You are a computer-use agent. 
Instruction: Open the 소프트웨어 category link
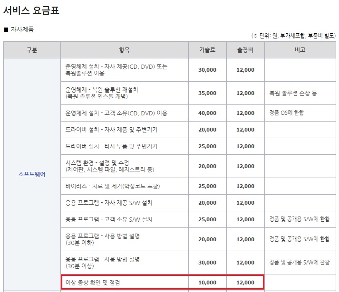pos(32,174)
